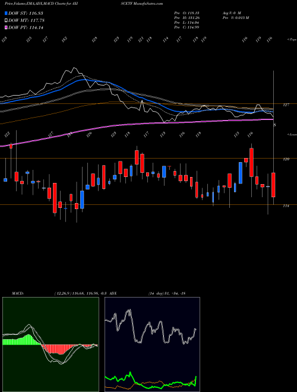The image size is (297, 392).
Task: Click MACD parameters '(12,26,9) 116.68, 116.98, -0.3'
Action: tap(81, 293)
